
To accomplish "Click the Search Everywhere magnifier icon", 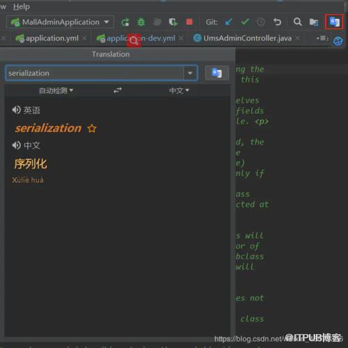I will pyautogui.click(x=297, y=22).
